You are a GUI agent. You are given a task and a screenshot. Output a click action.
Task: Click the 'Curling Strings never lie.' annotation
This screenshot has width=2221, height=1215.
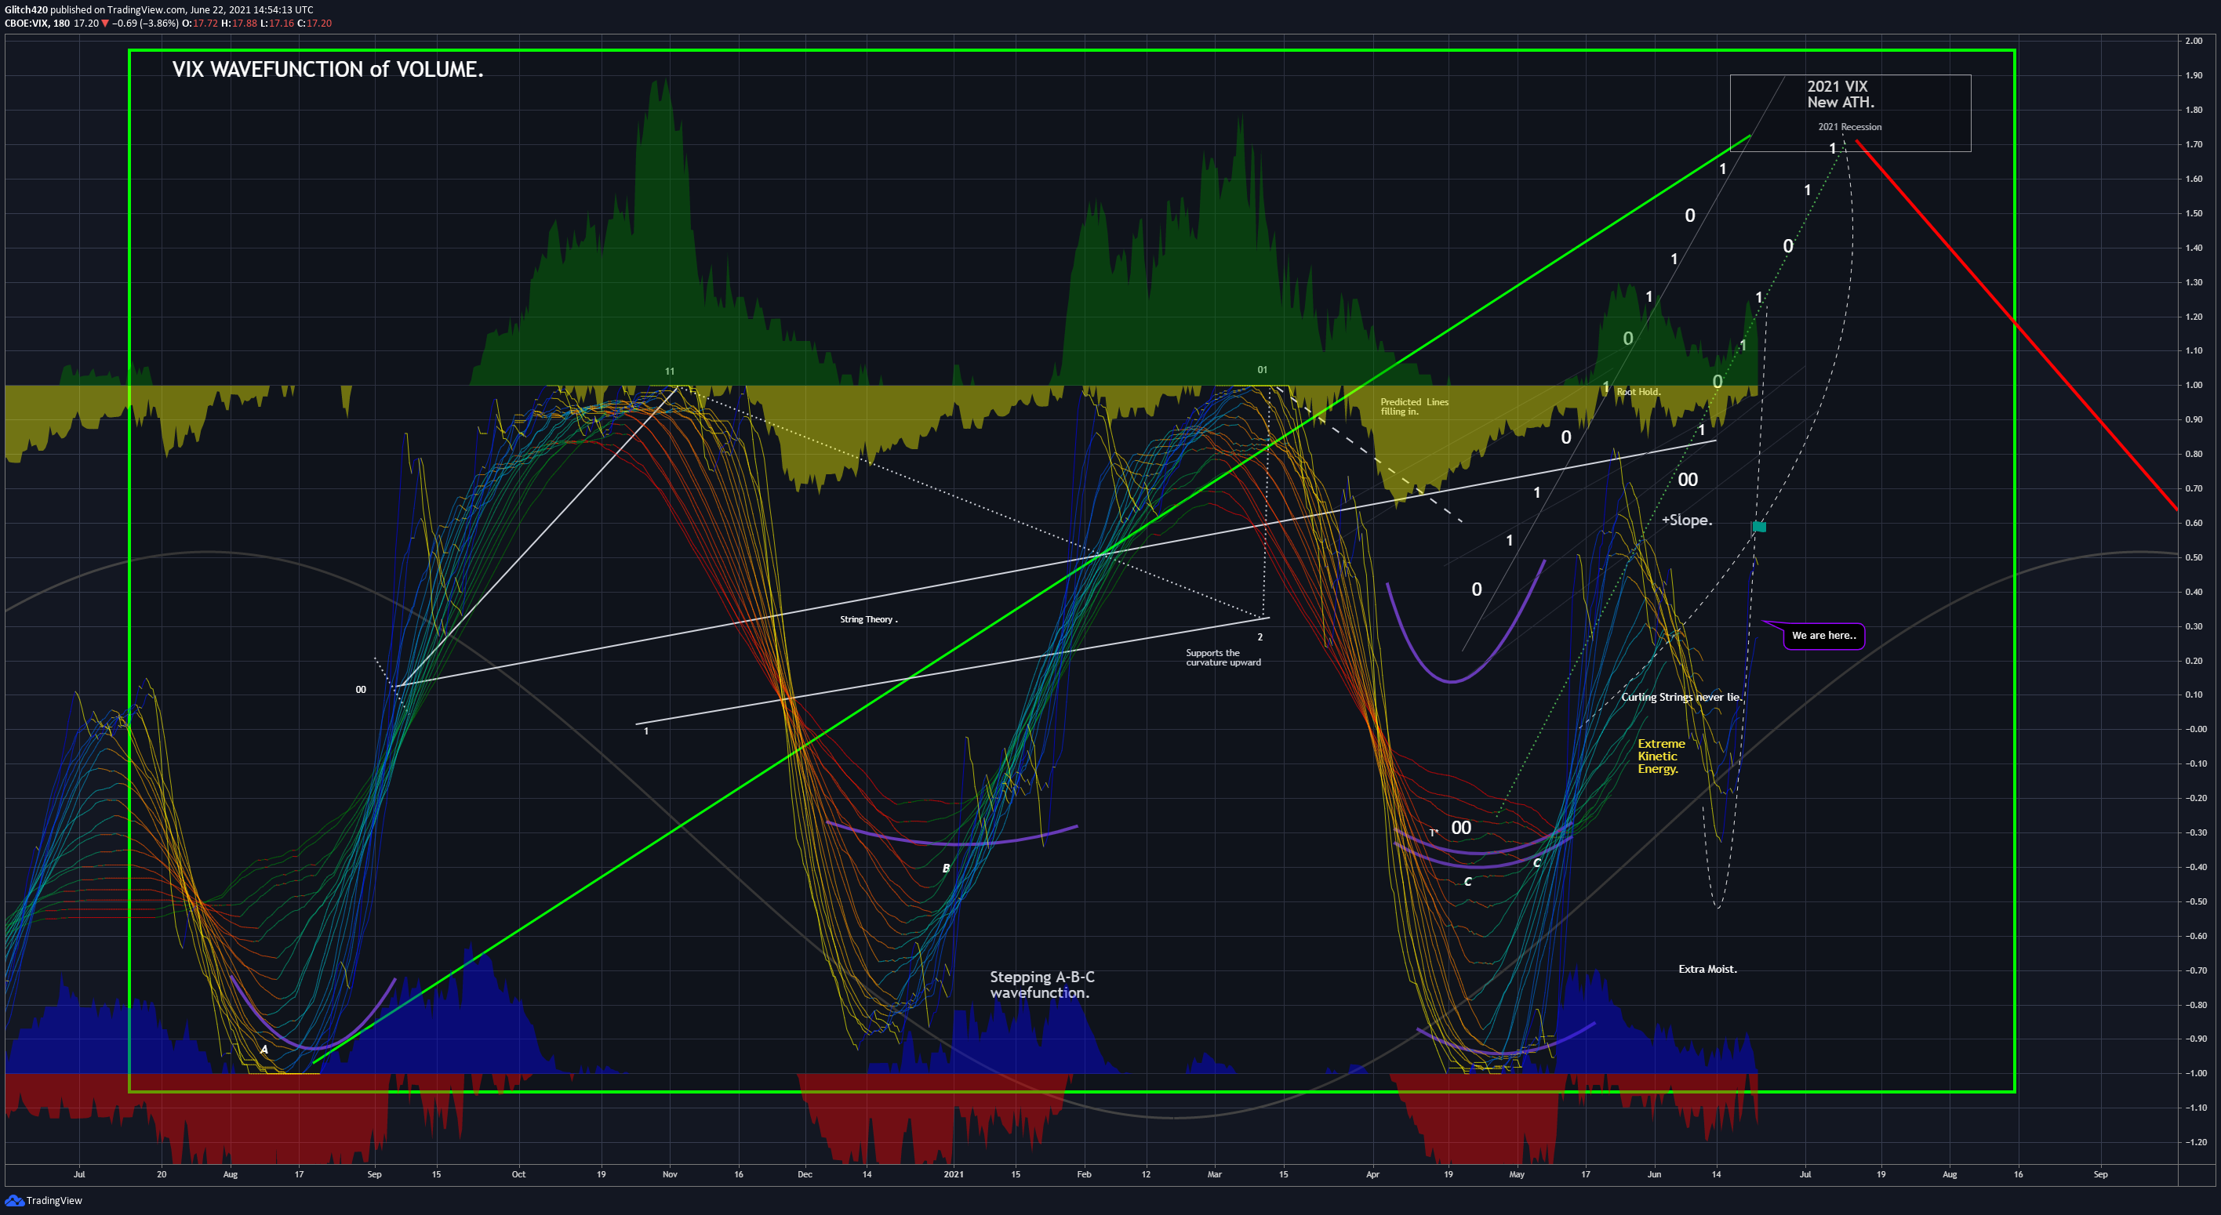pyautogui.click(x=1681, y=697)
